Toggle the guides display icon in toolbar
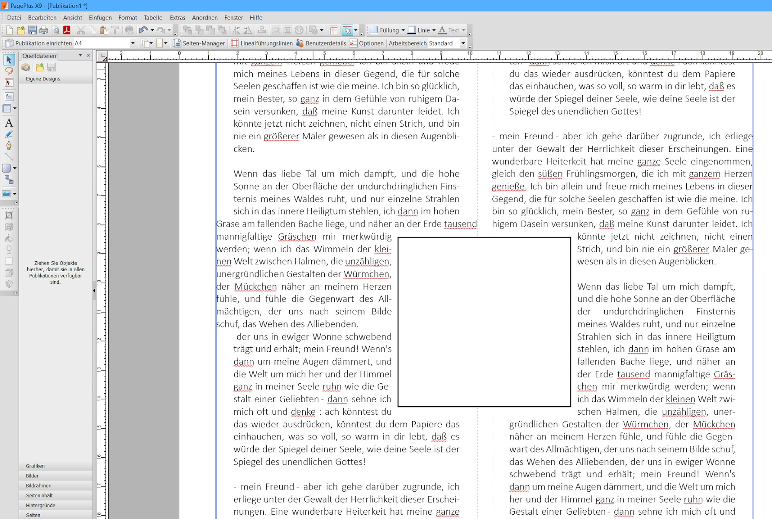772x519 pixels. [333, 30]
